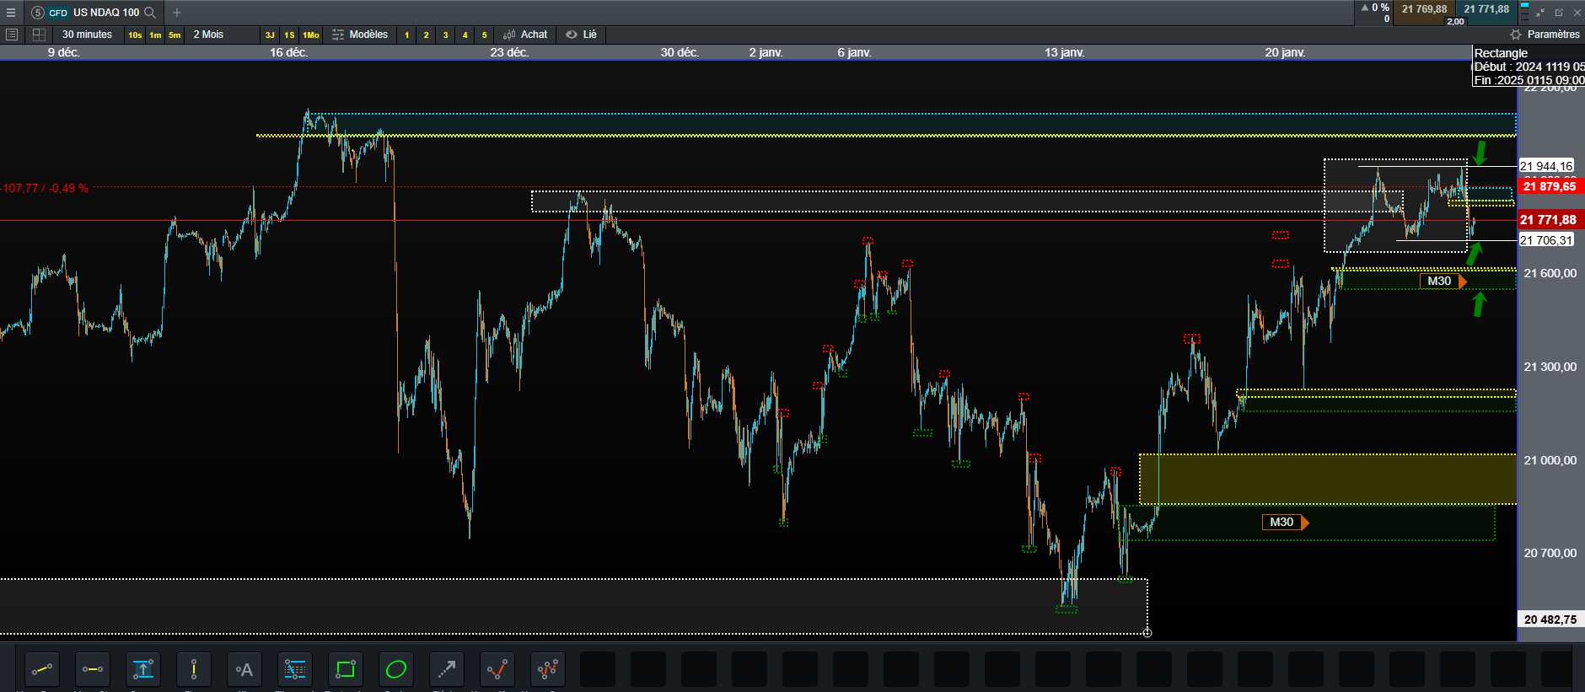Load model preset 1

click(x=407, y=35)
